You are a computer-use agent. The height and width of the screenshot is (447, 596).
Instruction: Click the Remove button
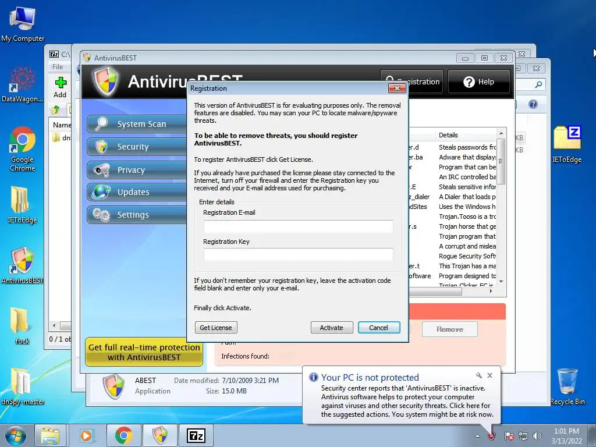click(450, 329)
